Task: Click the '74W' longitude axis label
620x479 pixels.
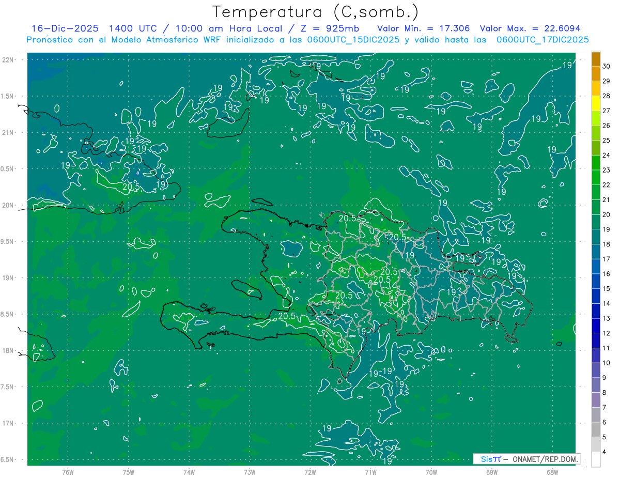Action: point(189,472)
